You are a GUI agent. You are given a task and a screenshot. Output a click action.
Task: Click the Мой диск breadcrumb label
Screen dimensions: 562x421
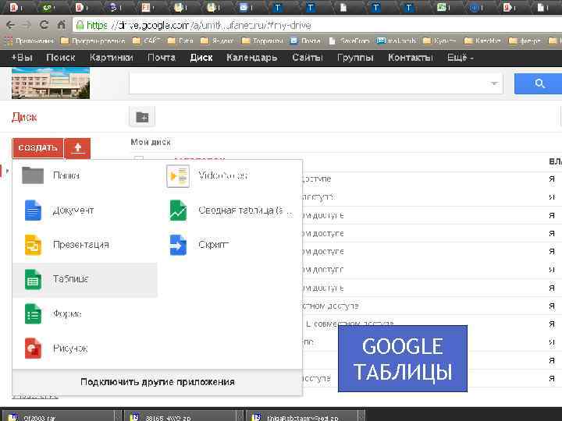tap(151, 143)
